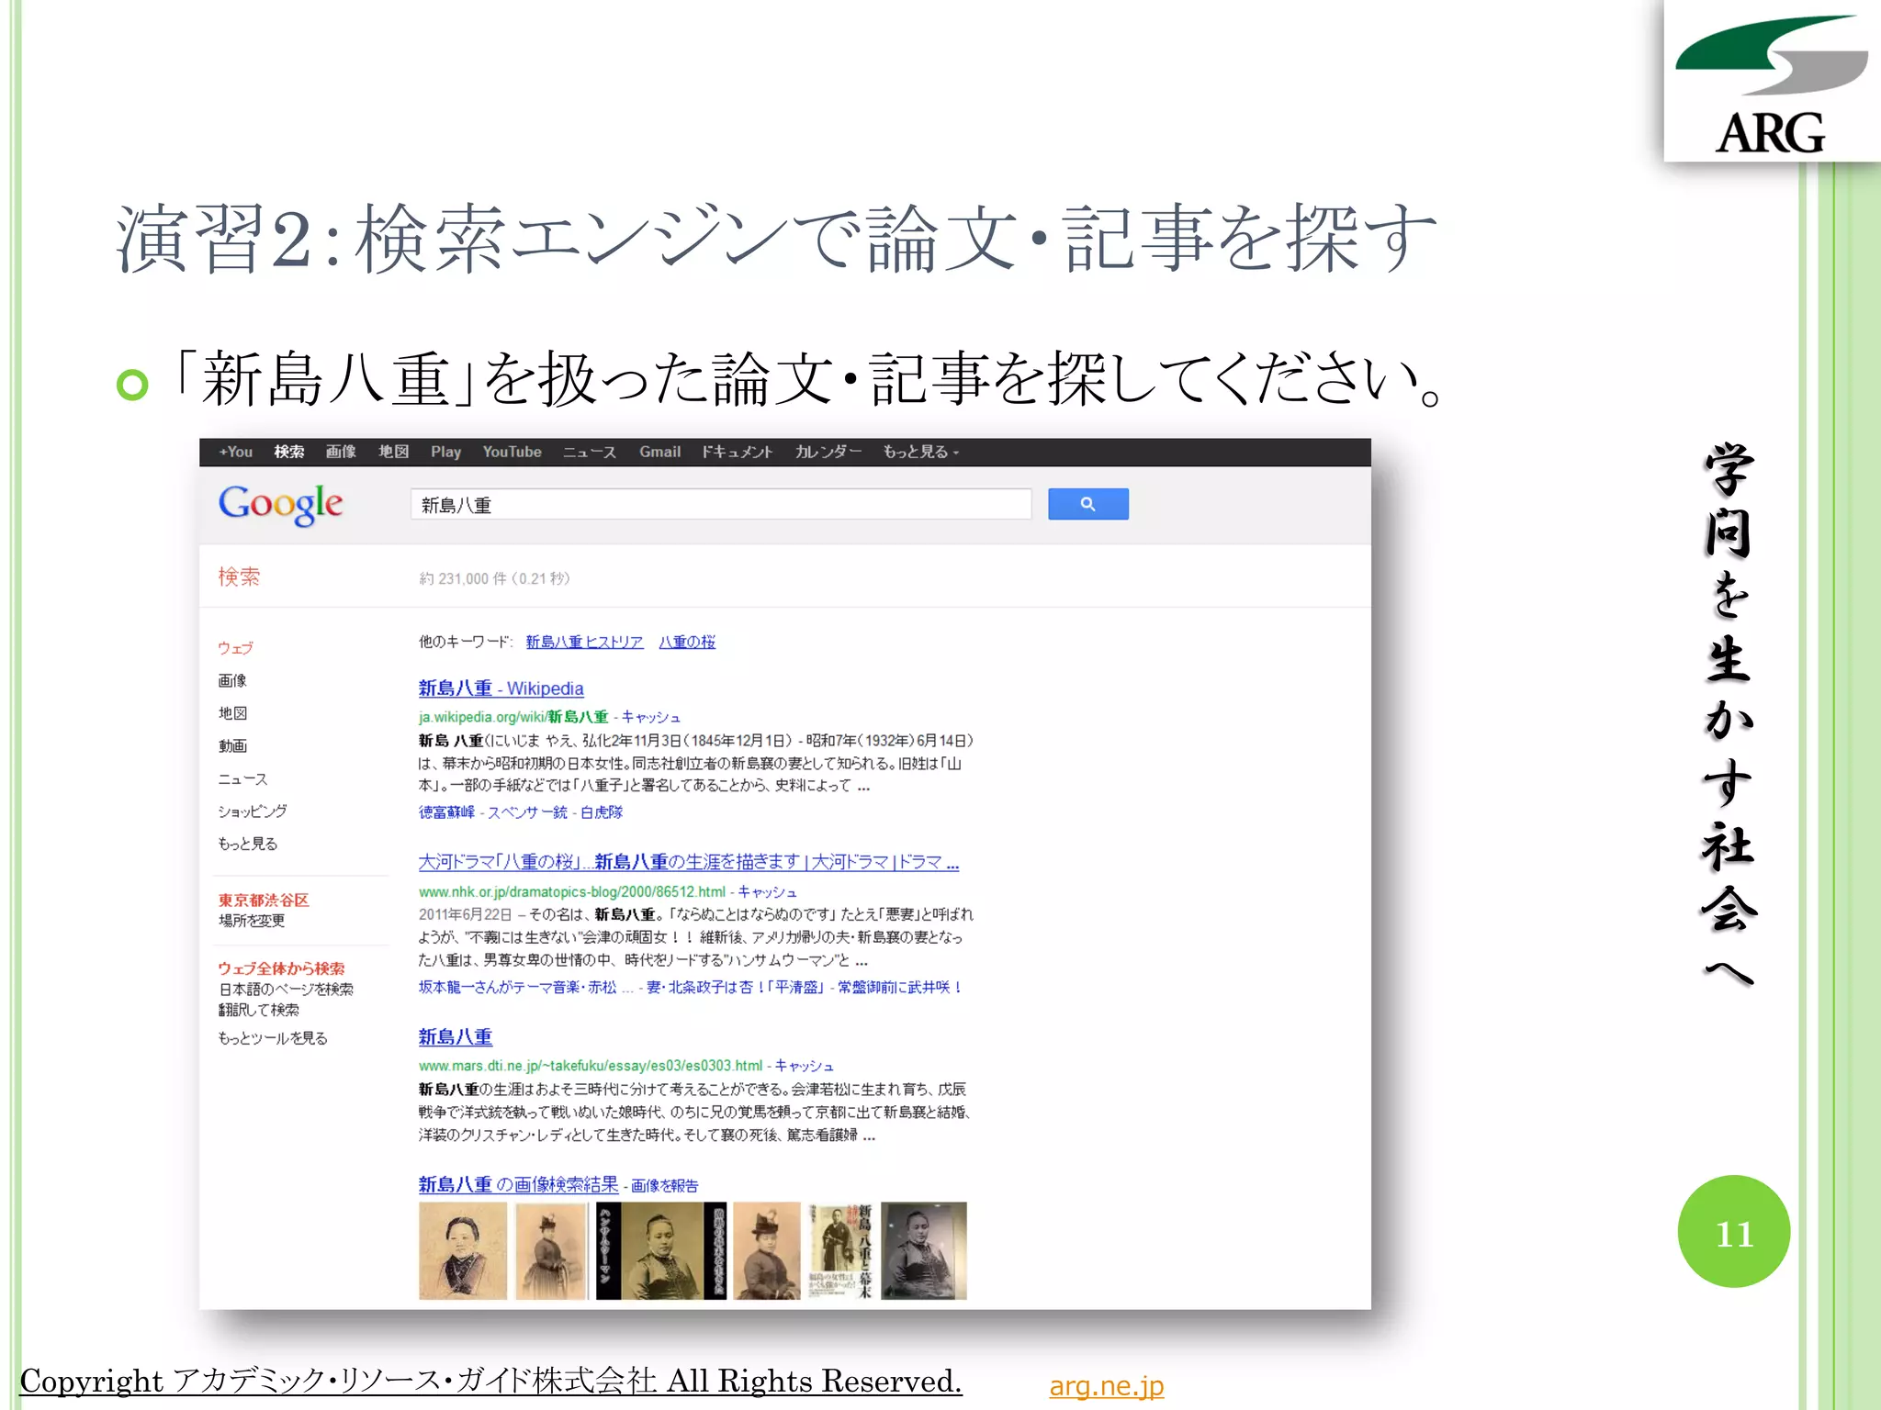Select ウェブ全体から検索 option
This screenshot has width=1881, height=1410.
(x=281, y=968)
